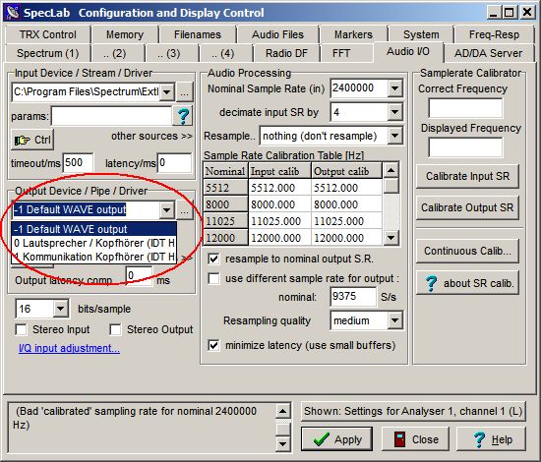Click 'Shown: Settings for Analyser 1' button

point(413,411)
